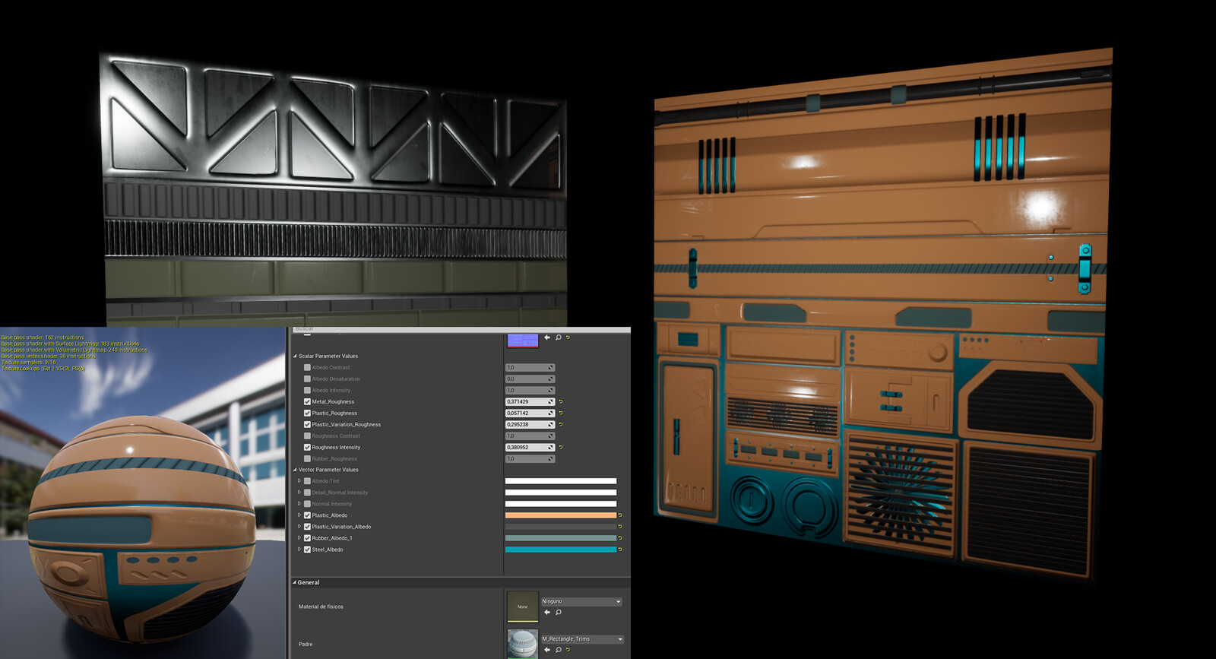The height and width of the screenshot is (659, 1216).
Task: Collapse Vector Parameter Values section
Action: tap(295, 470)
